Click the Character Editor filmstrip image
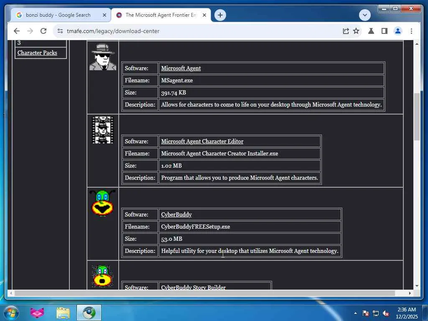 (x=103, y=130)
